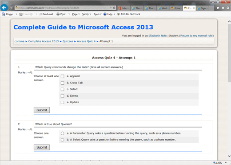Click question 2 'Marks: --/1' text

tap(25, 130)
